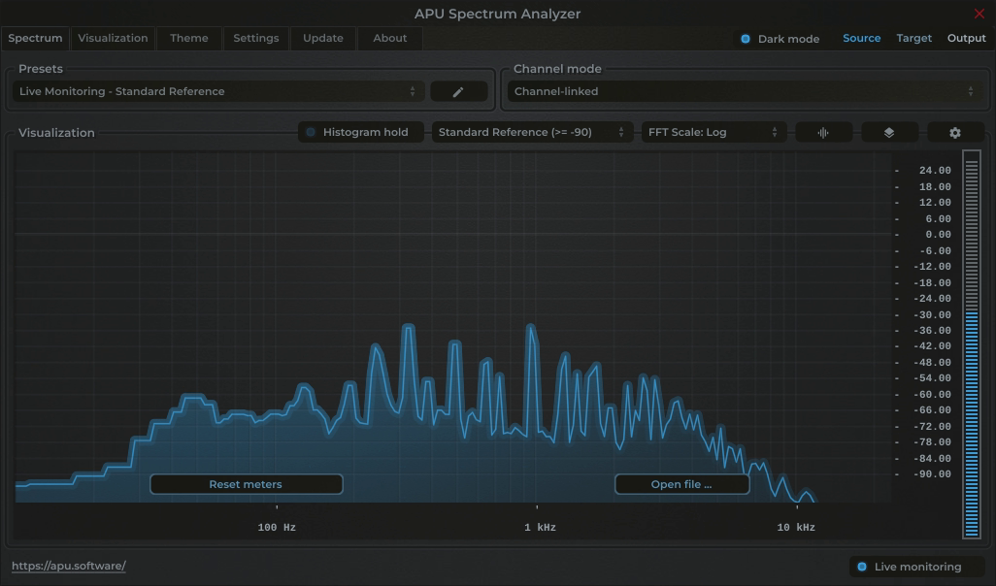
Task: Toggle the Dark mode switch
Action: click(x=746, y=39)
